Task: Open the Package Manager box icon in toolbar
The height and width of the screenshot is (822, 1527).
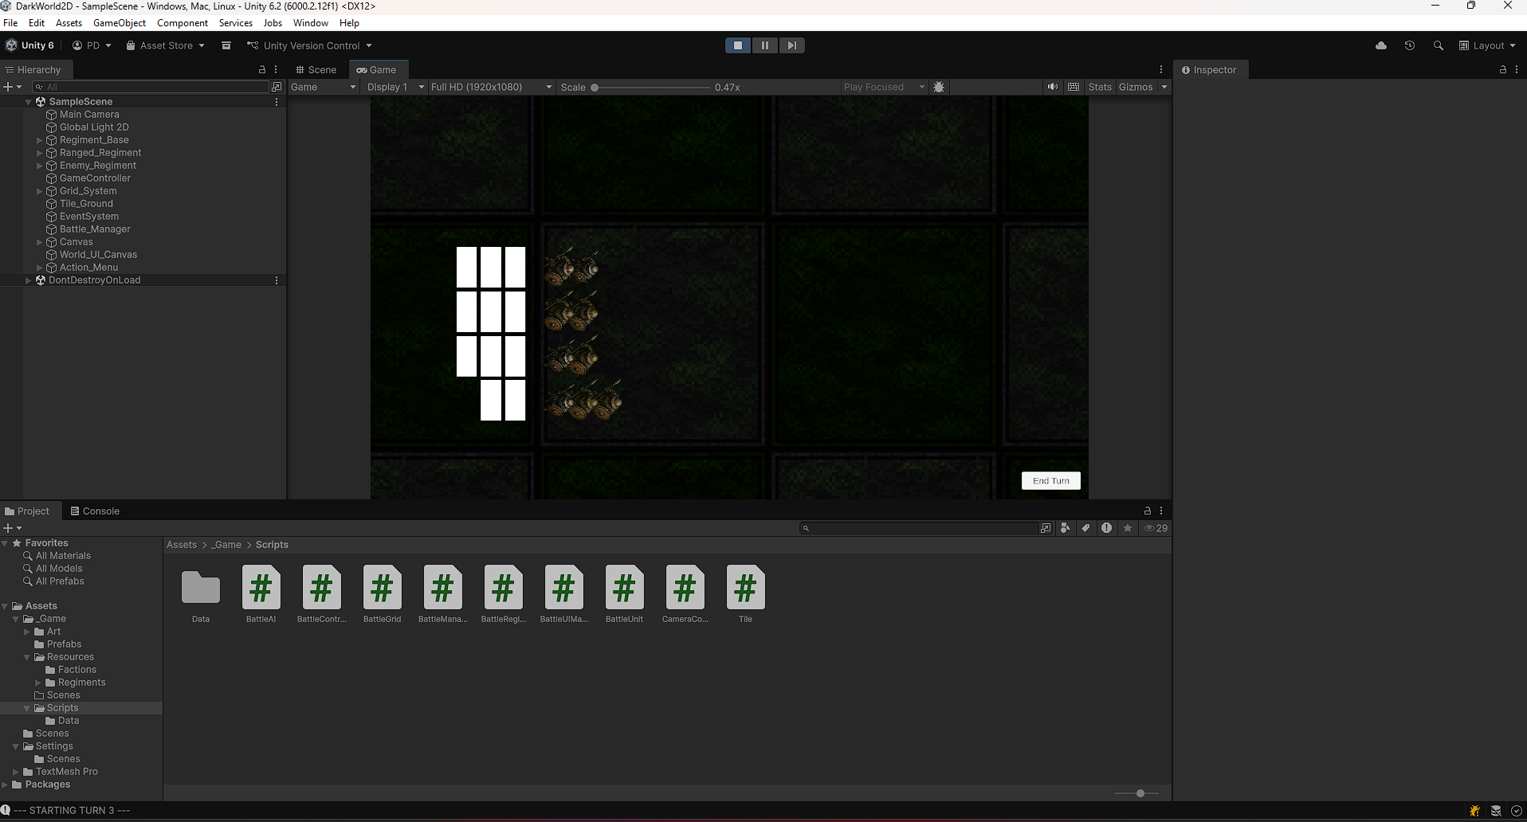Action: click(226, 45)
